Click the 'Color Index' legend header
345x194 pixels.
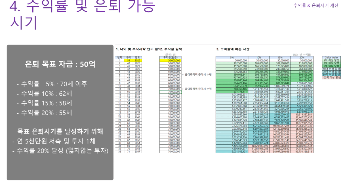(331, 58)
